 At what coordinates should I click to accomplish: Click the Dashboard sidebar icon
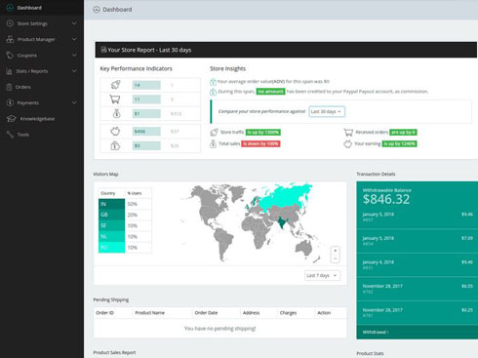pos(10,8)
